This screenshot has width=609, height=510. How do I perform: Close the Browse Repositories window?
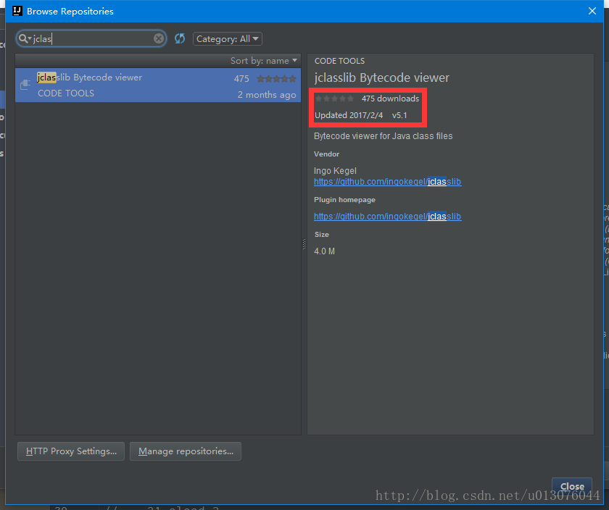(592, 11)
